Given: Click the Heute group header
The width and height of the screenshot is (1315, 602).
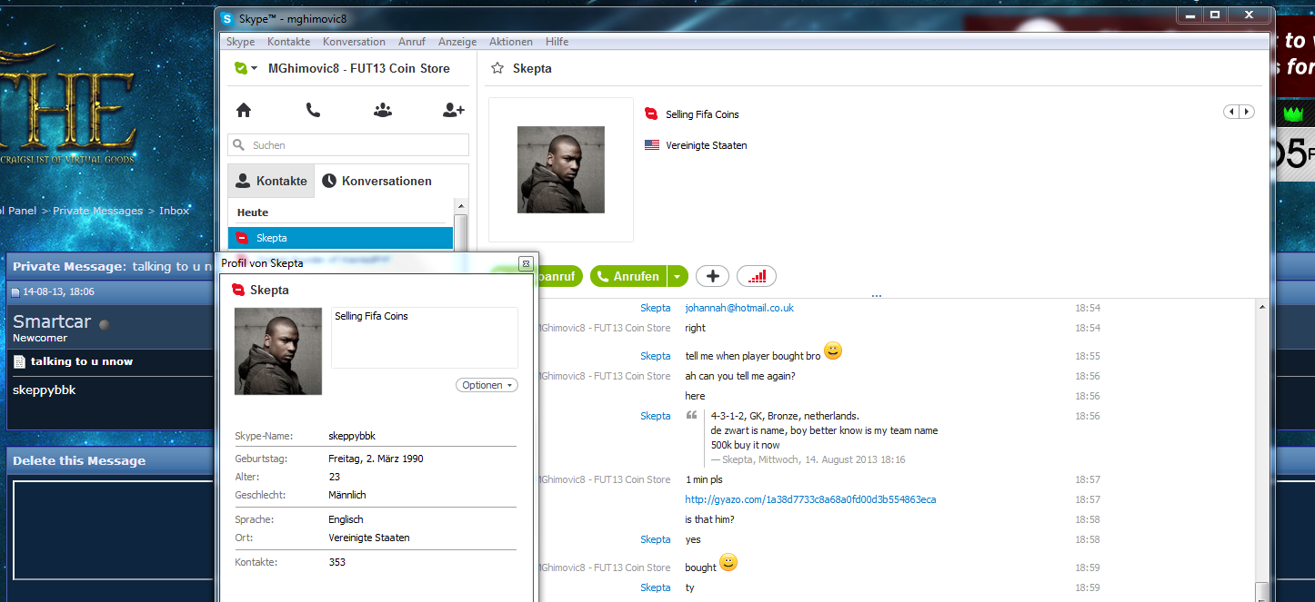Looking at the screenshot, I should (253, 212).
